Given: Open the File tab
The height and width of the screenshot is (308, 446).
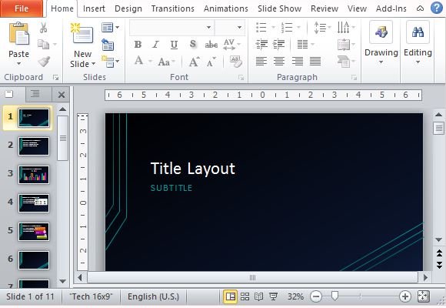Looking at the screenshot, I should click(x=22, y=8).
